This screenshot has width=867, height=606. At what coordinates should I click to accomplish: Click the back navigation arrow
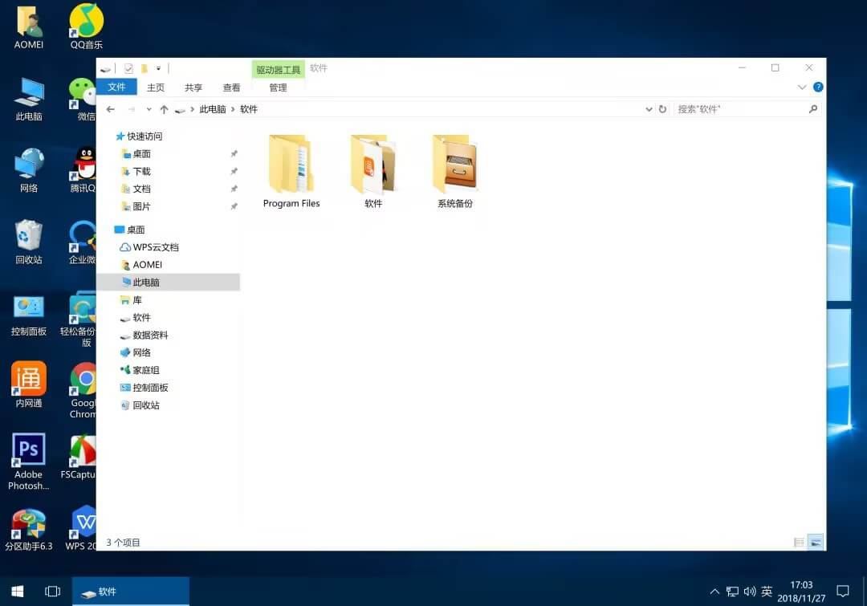click(110, 108)
